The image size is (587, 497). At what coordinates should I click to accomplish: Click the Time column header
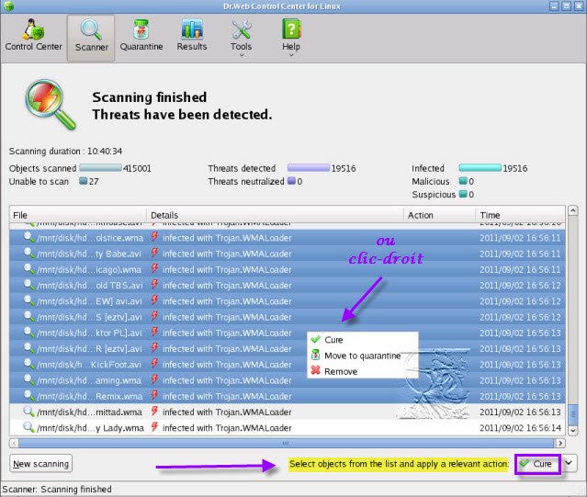coord(520,215)
